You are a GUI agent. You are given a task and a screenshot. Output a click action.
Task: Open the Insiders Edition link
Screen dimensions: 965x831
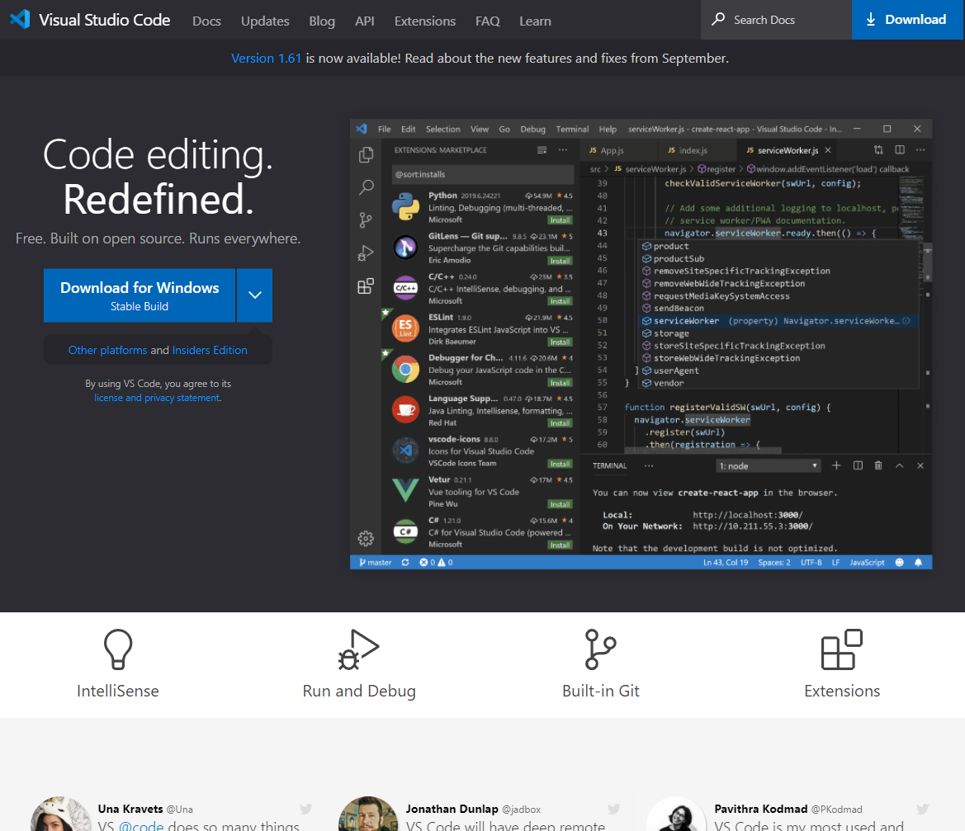[210, 350]
